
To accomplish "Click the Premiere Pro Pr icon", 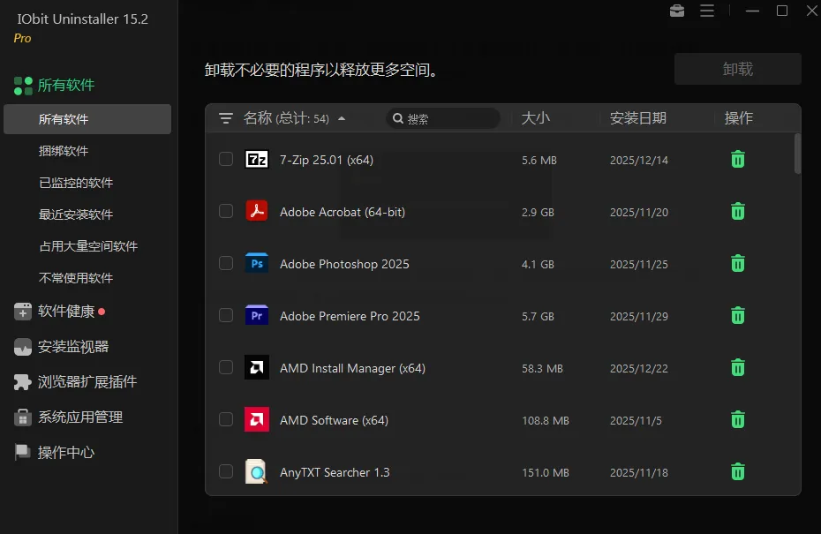I will coord(257,315).
